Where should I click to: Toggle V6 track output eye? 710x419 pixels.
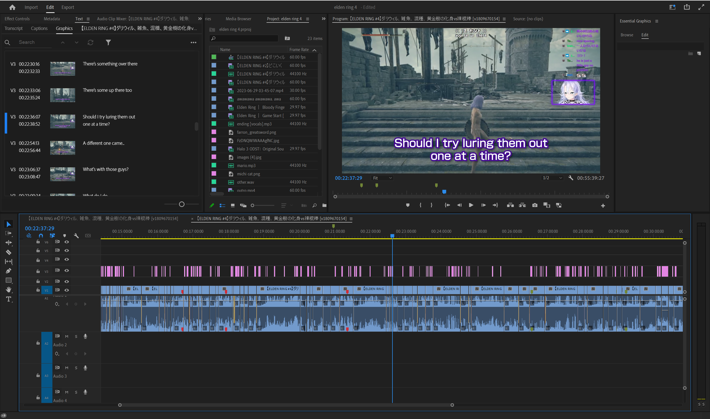pyautogui.click(x=67, y=242)
